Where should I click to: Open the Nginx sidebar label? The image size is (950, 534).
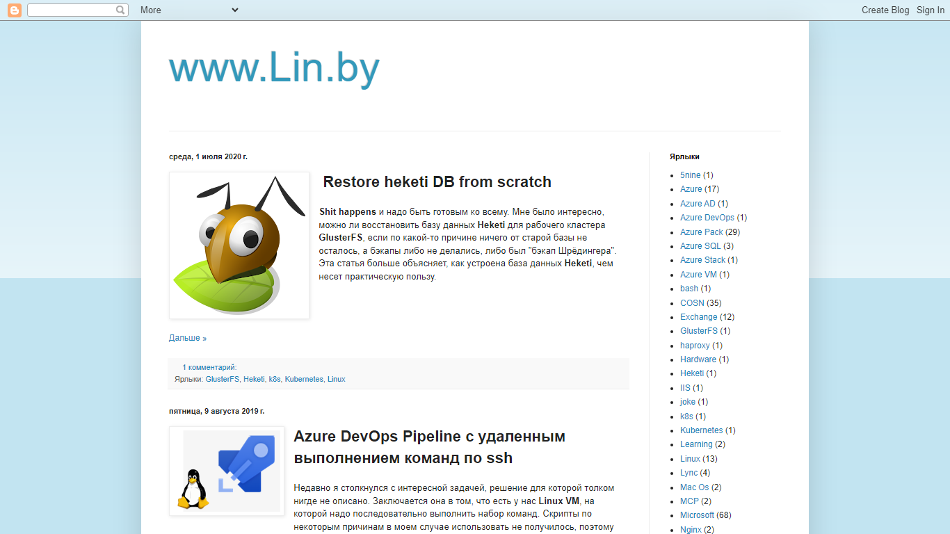[x=691, y=530]
